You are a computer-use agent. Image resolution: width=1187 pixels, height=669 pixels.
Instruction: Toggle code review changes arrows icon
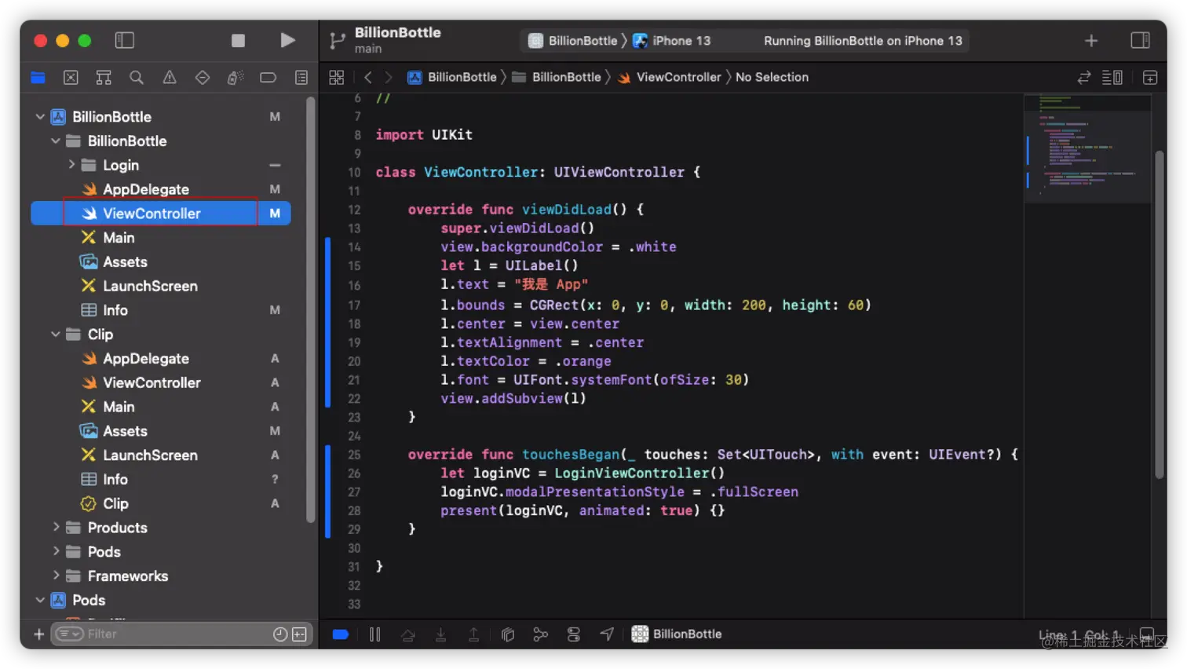tap(1084, 77)
